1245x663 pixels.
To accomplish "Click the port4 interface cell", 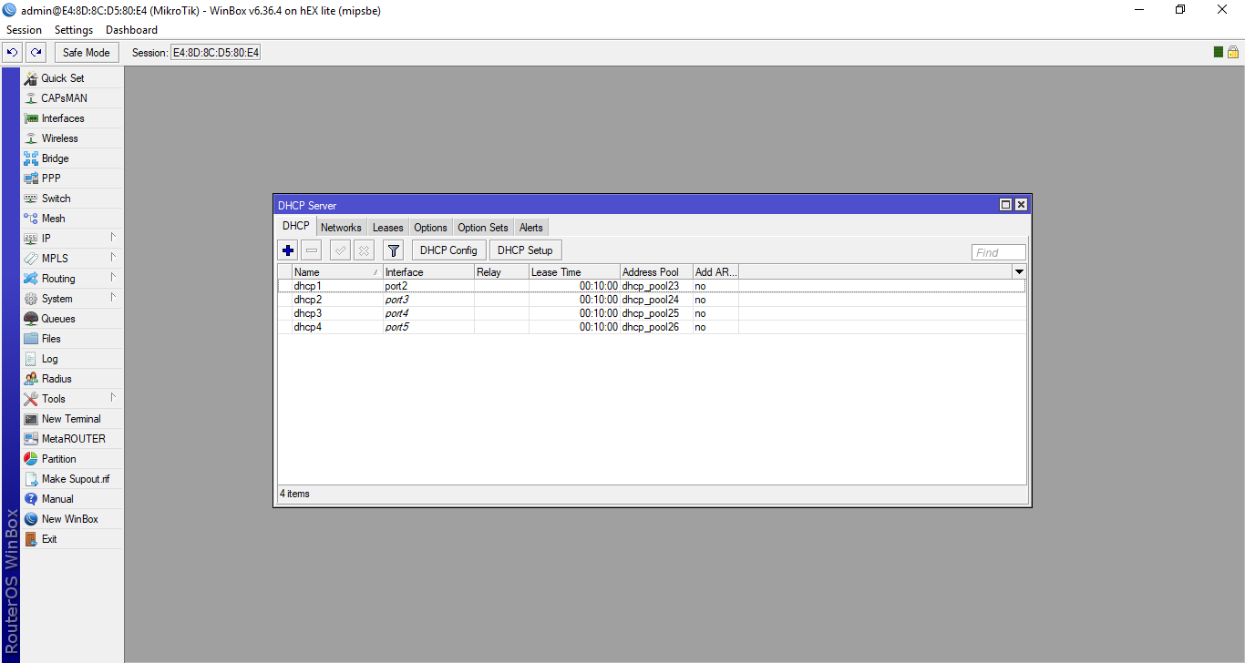I will tap(428, 313).
